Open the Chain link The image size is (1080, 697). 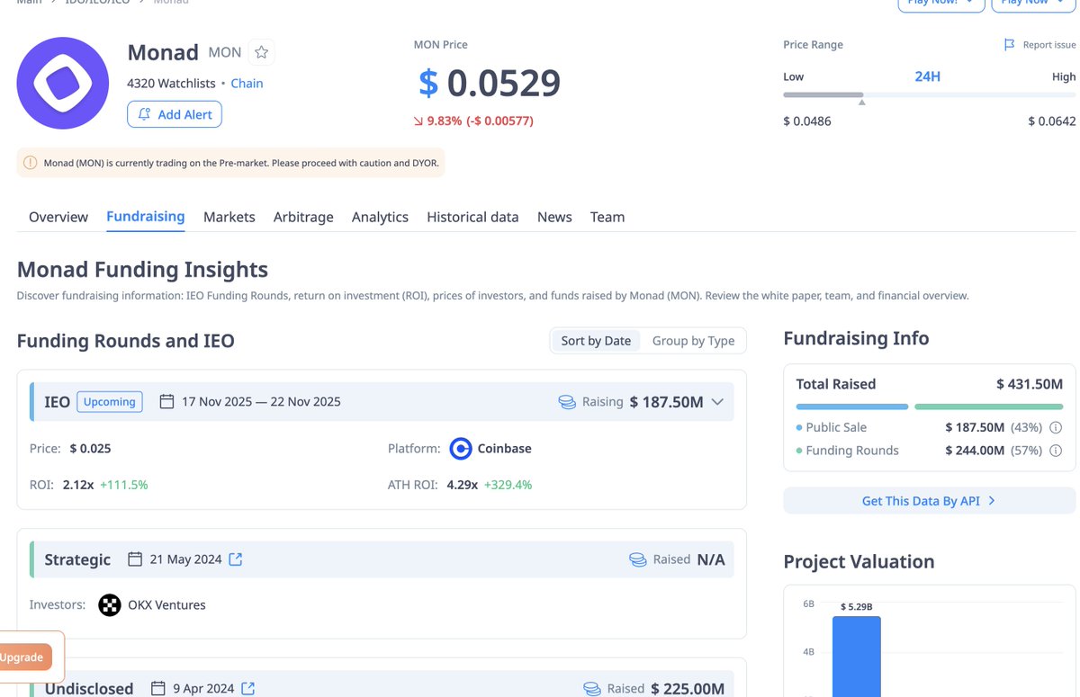[x=247, y=83]
